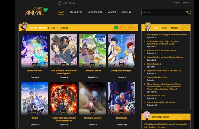Screen dimensions: 199x129
Task: Click the GogoAnime TV logo
Action: 37,11
